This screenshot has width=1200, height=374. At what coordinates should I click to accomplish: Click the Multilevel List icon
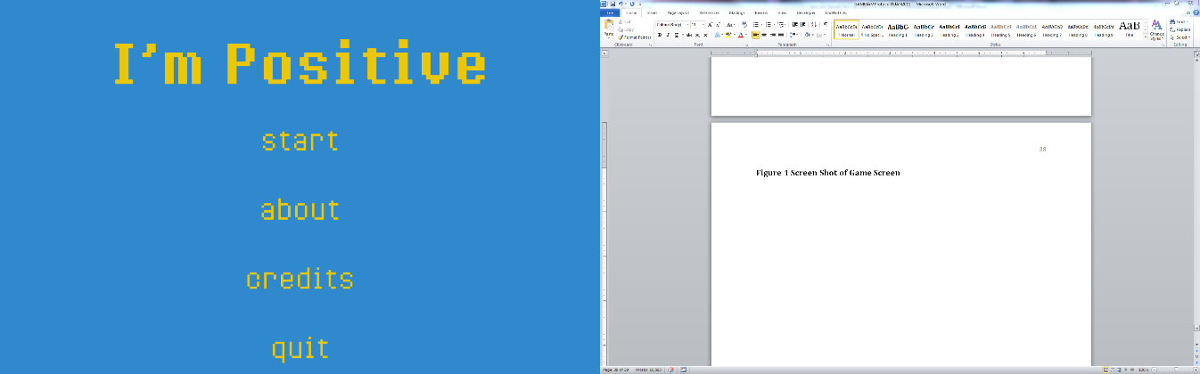781,25
